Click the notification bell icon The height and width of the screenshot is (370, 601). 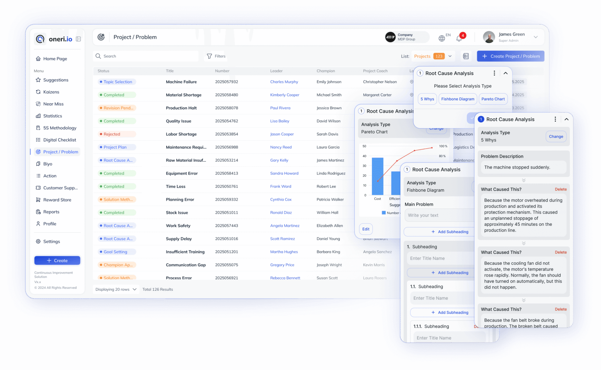[x=459, y=38]
